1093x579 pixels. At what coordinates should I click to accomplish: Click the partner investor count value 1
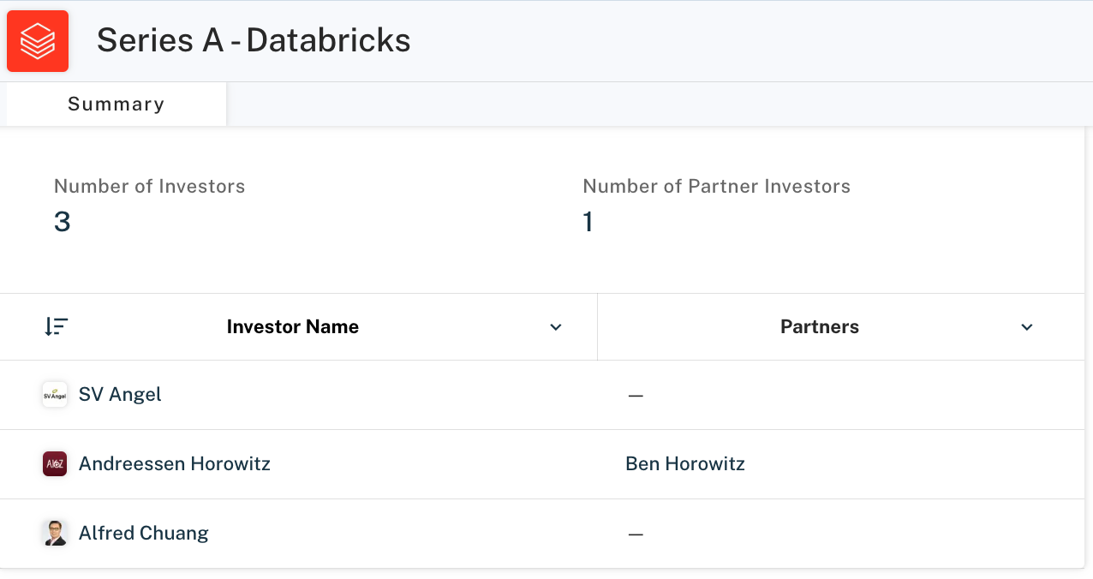click(x=588, y=223)
